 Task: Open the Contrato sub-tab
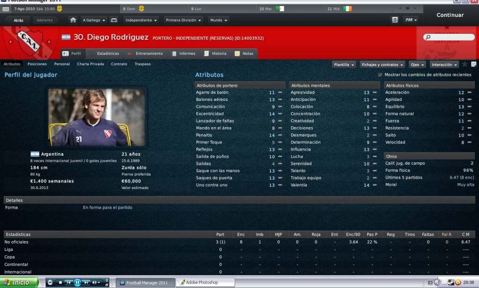pos(119,64)
